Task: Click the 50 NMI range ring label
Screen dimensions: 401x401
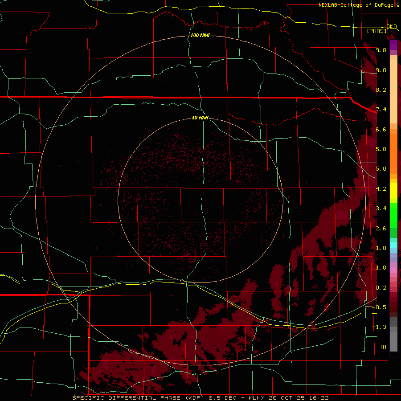Action: click(200, 118)
